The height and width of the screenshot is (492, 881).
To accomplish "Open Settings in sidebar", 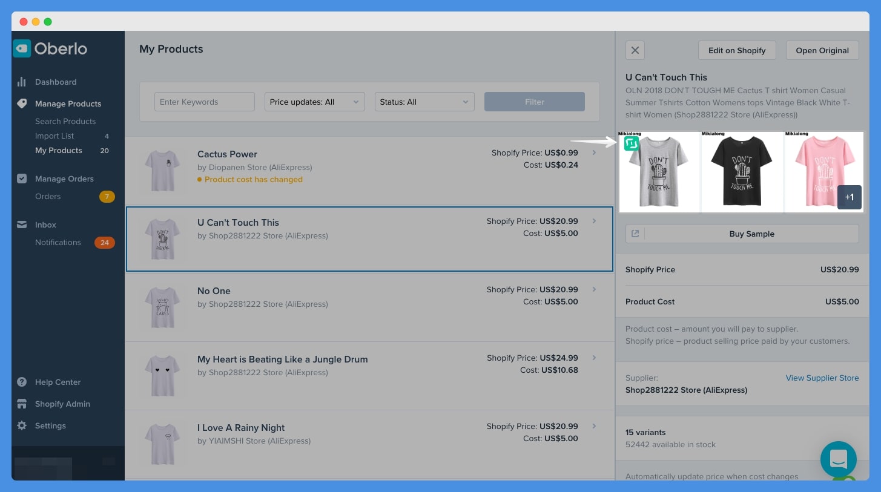I will click(50, 425).
